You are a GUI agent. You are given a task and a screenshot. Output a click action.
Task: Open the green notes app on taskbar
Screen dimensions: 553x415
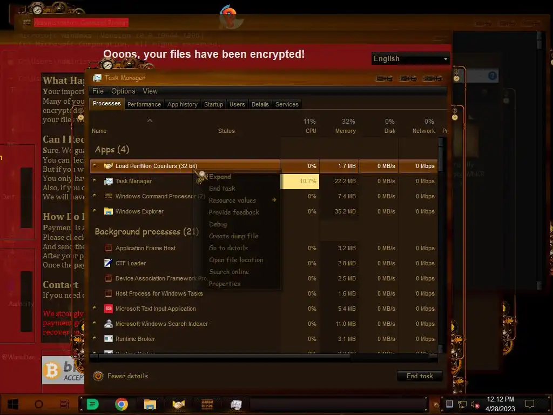pos(93,404)
